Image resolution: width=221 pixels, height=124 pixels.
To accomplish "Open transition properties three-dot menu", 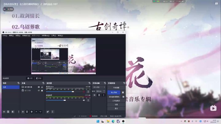I will pyautogui.click(x=104, y=95).
